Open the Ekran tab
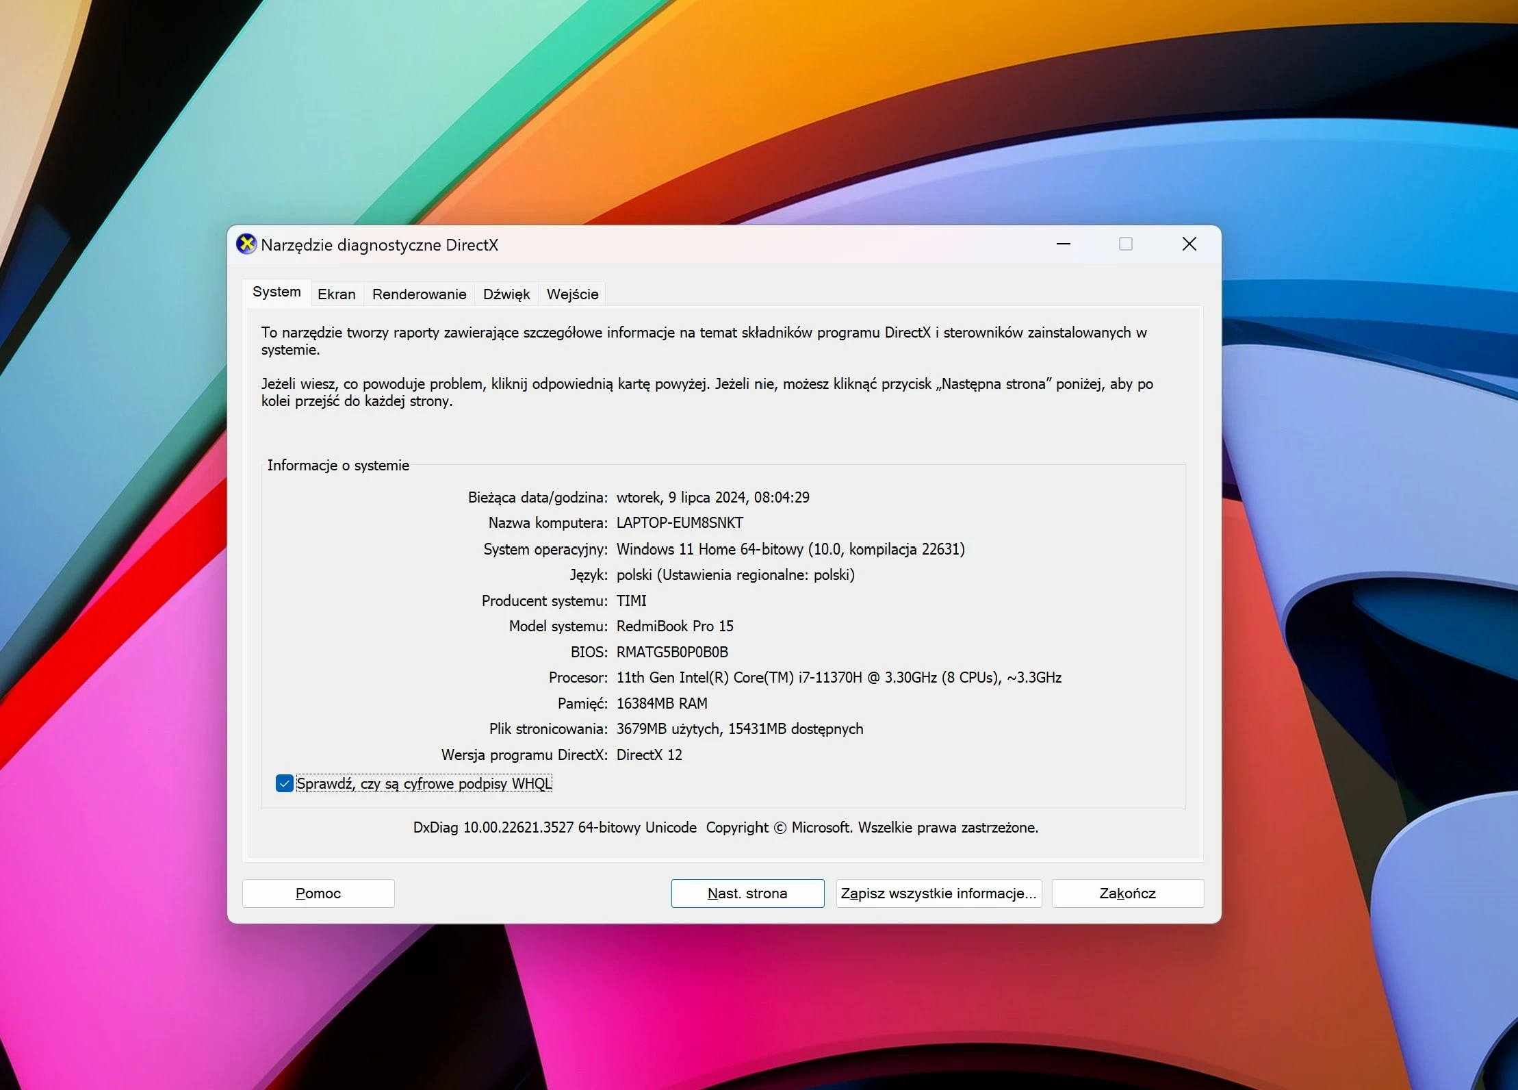The image size is (1518, 1090). point(337,294)
